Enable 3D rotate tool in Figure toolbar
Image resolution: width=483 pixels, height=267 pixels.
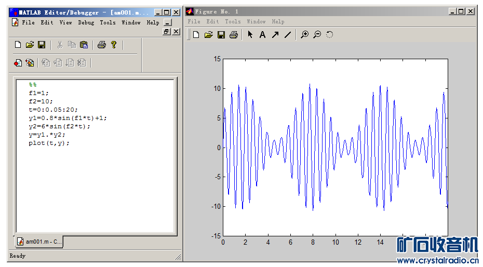click(329, 35)
